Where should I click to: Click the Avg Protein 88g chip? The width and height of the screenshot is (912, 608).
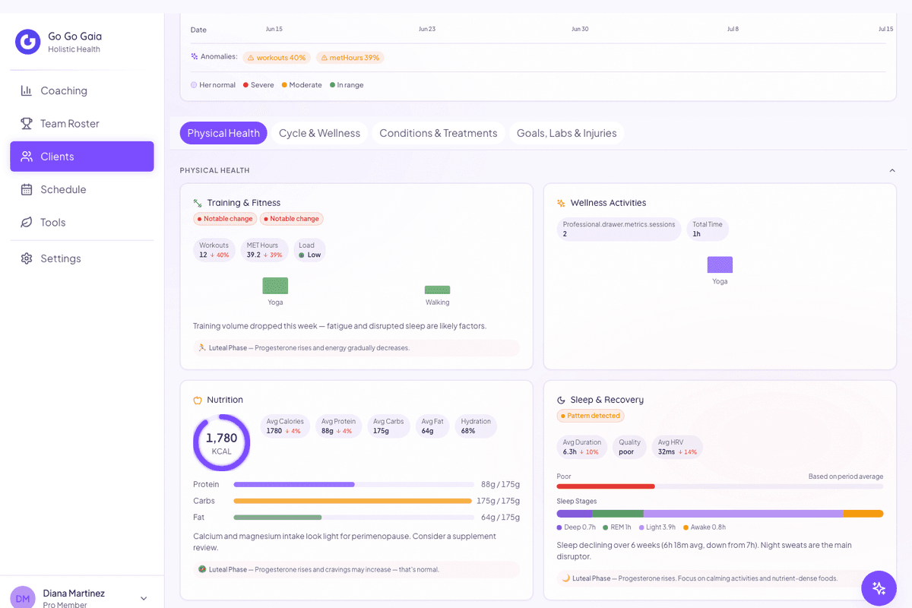[x=338, y=426]
